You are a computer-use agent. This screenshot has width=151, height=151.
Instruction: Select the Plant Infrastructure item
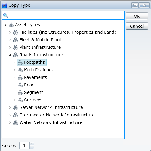tap(37, 47)
